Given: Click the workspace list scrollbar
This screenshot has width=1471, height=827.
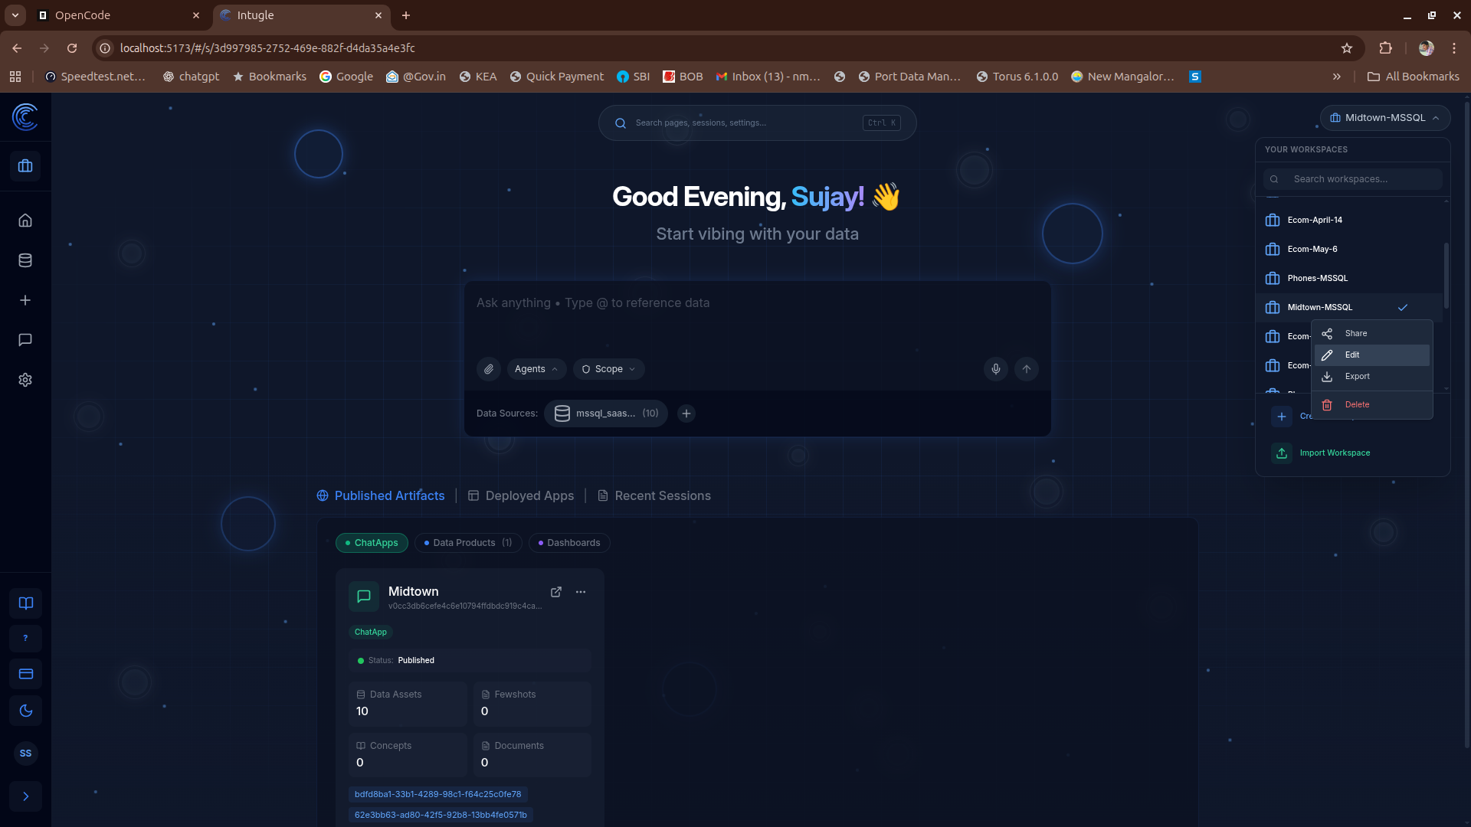Looking at the screenshot, I should pyautogui.click(x=1446, y=276).
